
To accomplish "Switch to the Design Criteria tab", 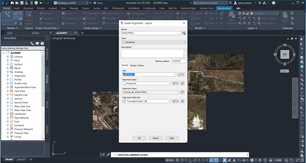I will tap(137, 65).
